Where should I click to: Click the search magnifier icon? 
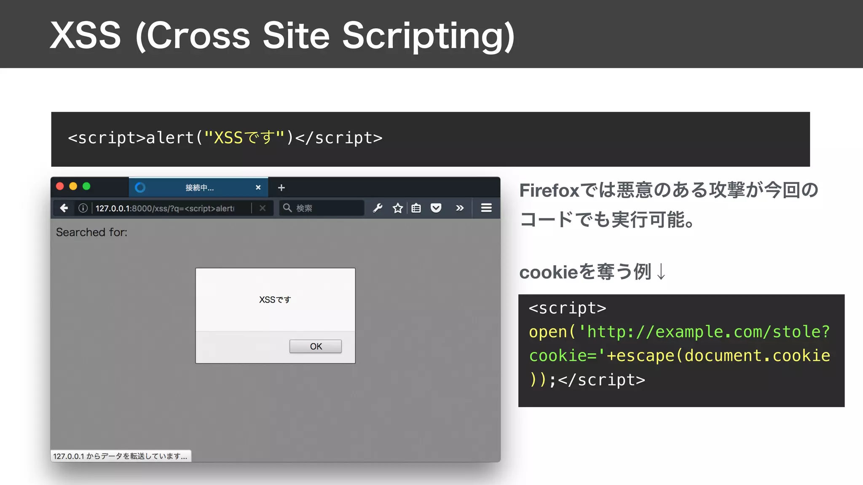pyautogui.click(x=287, y=208)
